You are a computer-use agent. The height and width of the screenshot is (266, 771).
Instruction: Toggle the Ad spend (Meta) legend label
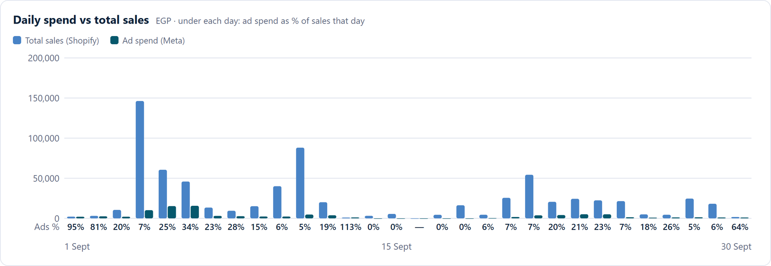point(153,41)
